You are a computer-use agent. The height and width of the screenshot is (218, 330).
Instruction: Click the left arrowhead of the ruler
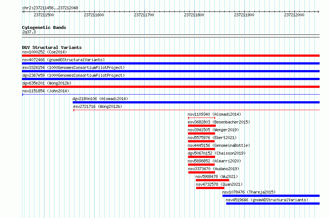(23, 12)
